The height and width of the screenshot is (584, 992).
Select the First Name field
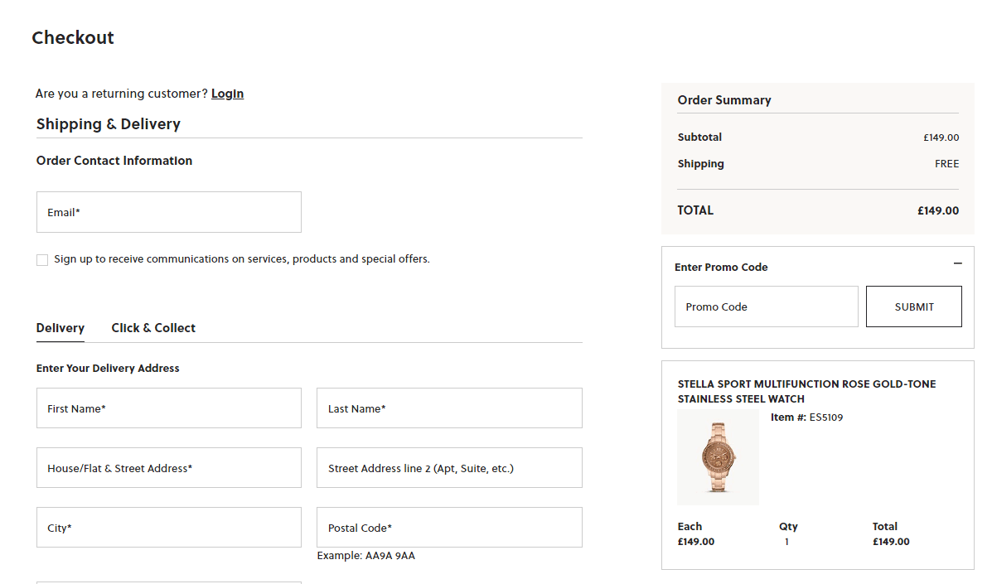169,408
